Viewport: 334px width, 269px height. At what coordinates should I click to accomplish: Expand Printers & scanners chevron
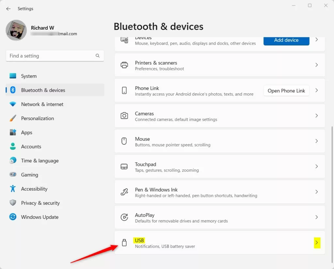(x=317, y=65)
